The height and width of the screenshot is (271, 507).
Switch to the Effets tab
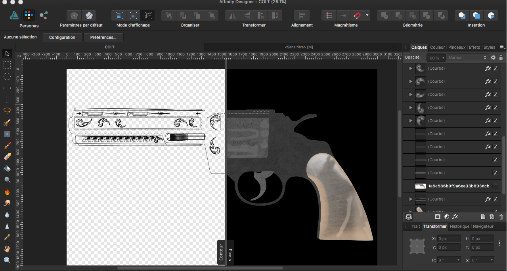point(474,47)
